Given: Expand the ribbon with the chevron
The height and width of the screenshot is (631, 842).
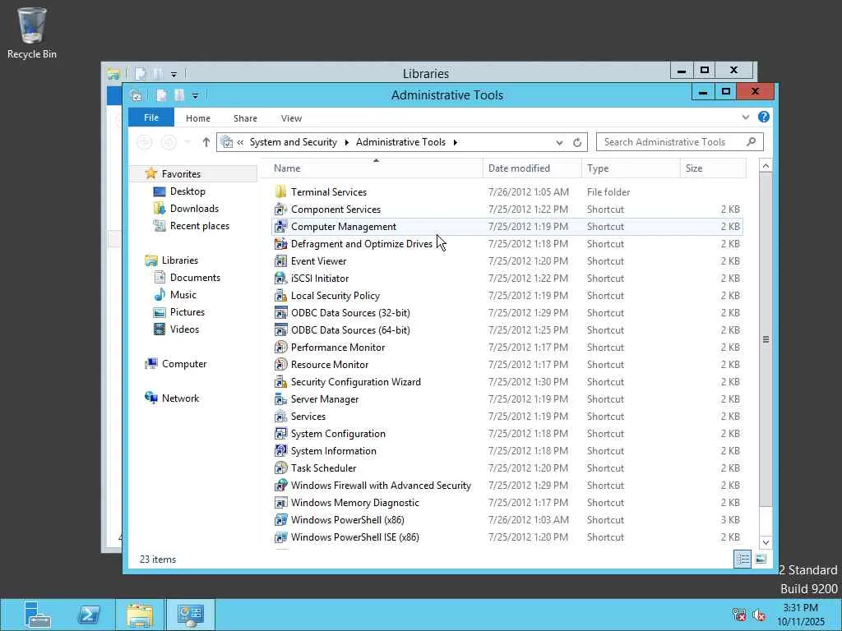Looking at the screenshot, I should 745,117.
